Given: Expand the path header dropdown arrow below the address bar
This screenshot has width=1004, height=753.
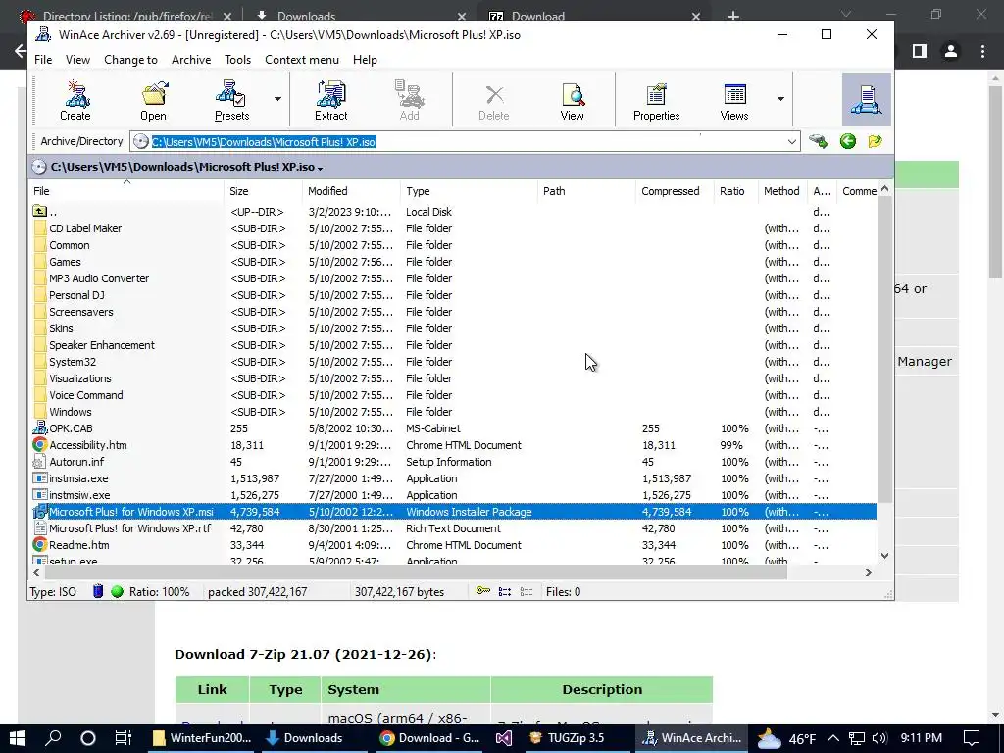Looking at the screenshot, I should pos(321,168).
